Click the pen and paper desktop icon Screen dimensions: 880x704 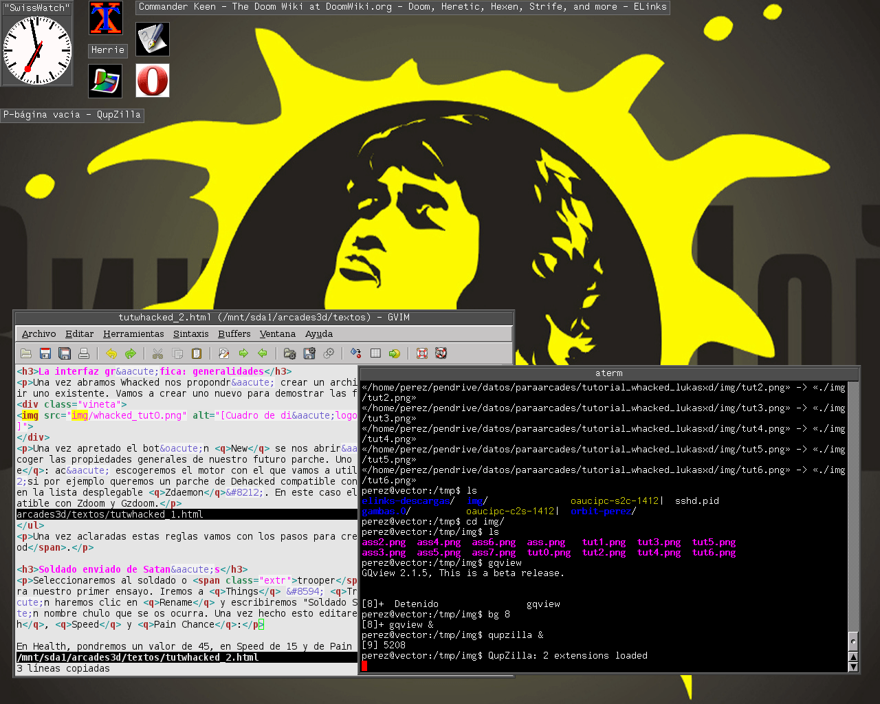[x=153, y=39]
